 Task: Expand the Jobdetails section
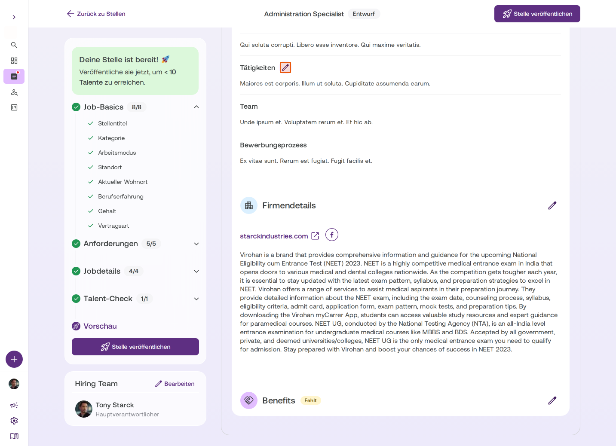pyautogui.click(x=196, y=271)
